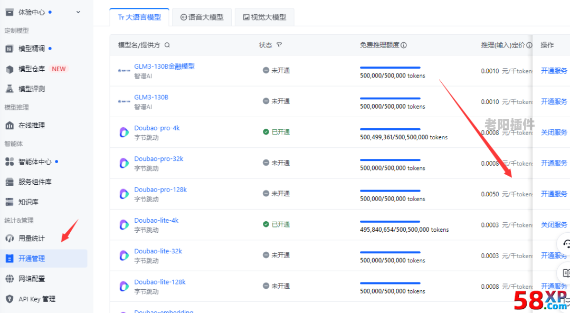Open the 状态 column filter icon
570x313 pixels.
click(x=279, y=45)
